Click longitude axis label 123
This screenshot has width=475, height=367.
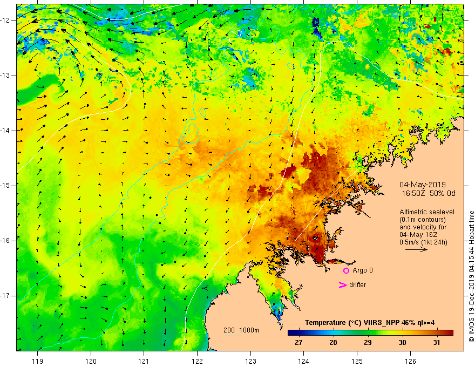pyautogui.click(x=250, y=361)
